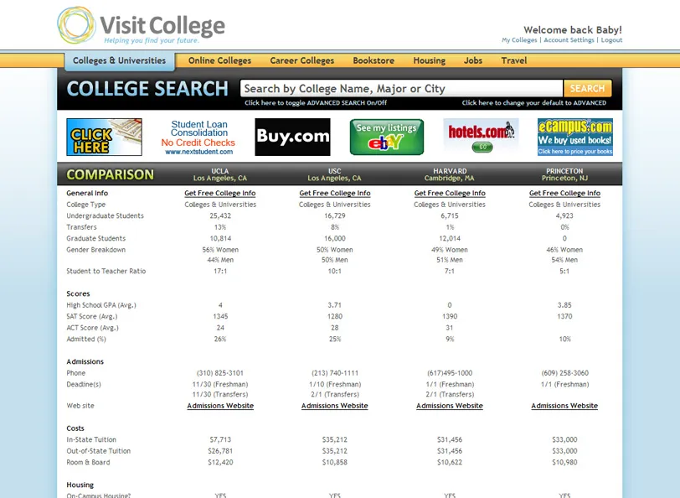Get Free College Info for Harvard
680x498 pixels.
450,193
